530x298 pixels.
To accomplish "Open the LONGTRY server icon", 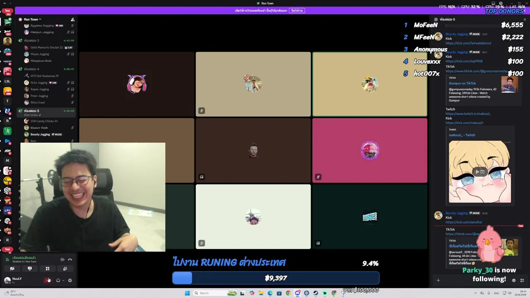I will point(7,61).
